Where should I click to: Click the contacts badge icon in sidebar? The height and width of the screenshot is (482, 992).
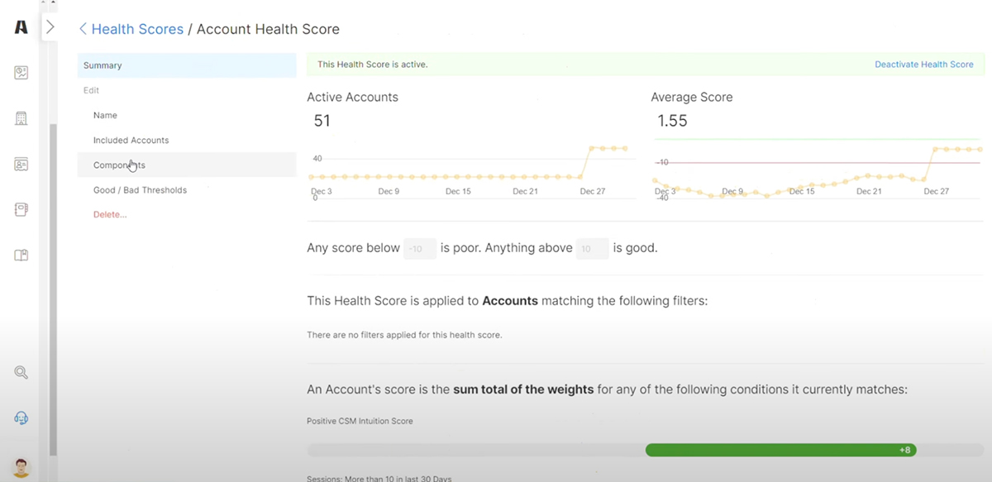coord(21,164)
